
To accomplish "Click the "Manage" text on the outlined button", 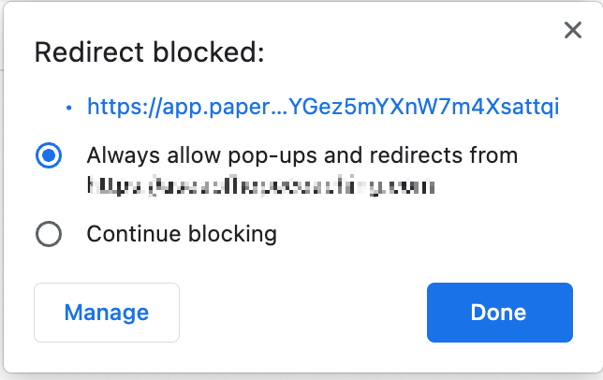I will tap(107, 313).
